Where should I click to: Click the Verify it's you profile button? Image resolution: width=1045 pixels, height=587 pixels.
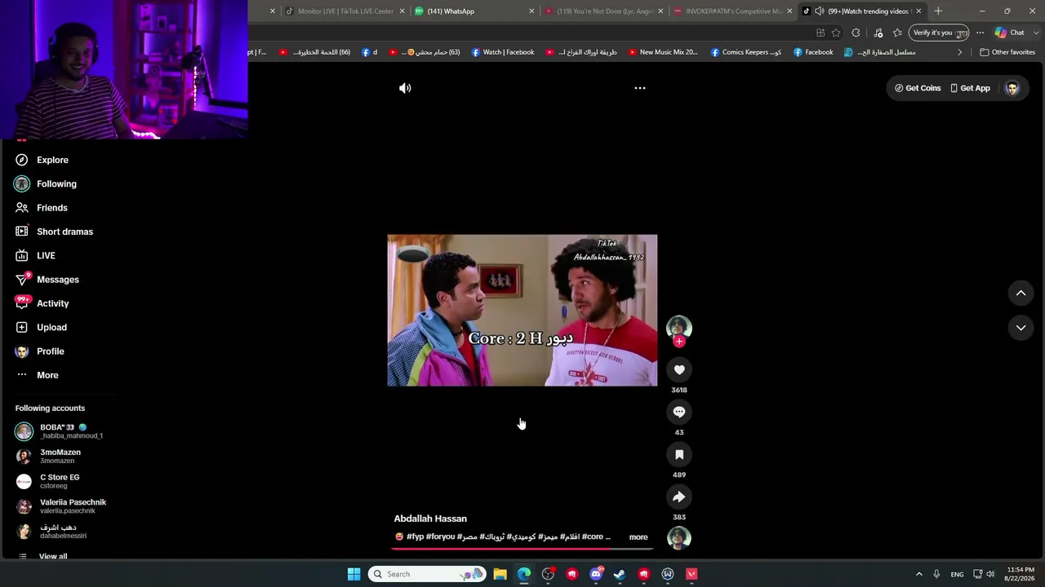pyautogui.click(x=940, y=33)
